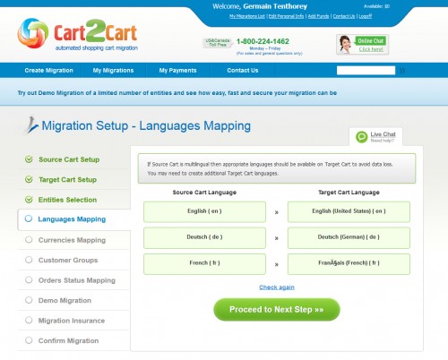This screenshot has height=360, width=448.
Task: Click the green checkmark beside Entities Selection
Action: pos(29,200)
